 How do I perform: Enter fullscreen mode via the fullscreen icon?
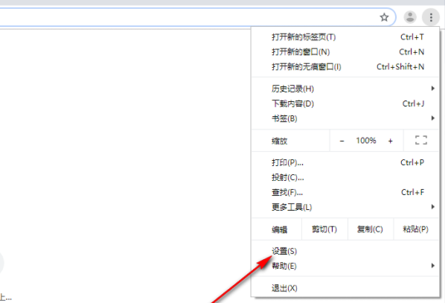point(421,140)
